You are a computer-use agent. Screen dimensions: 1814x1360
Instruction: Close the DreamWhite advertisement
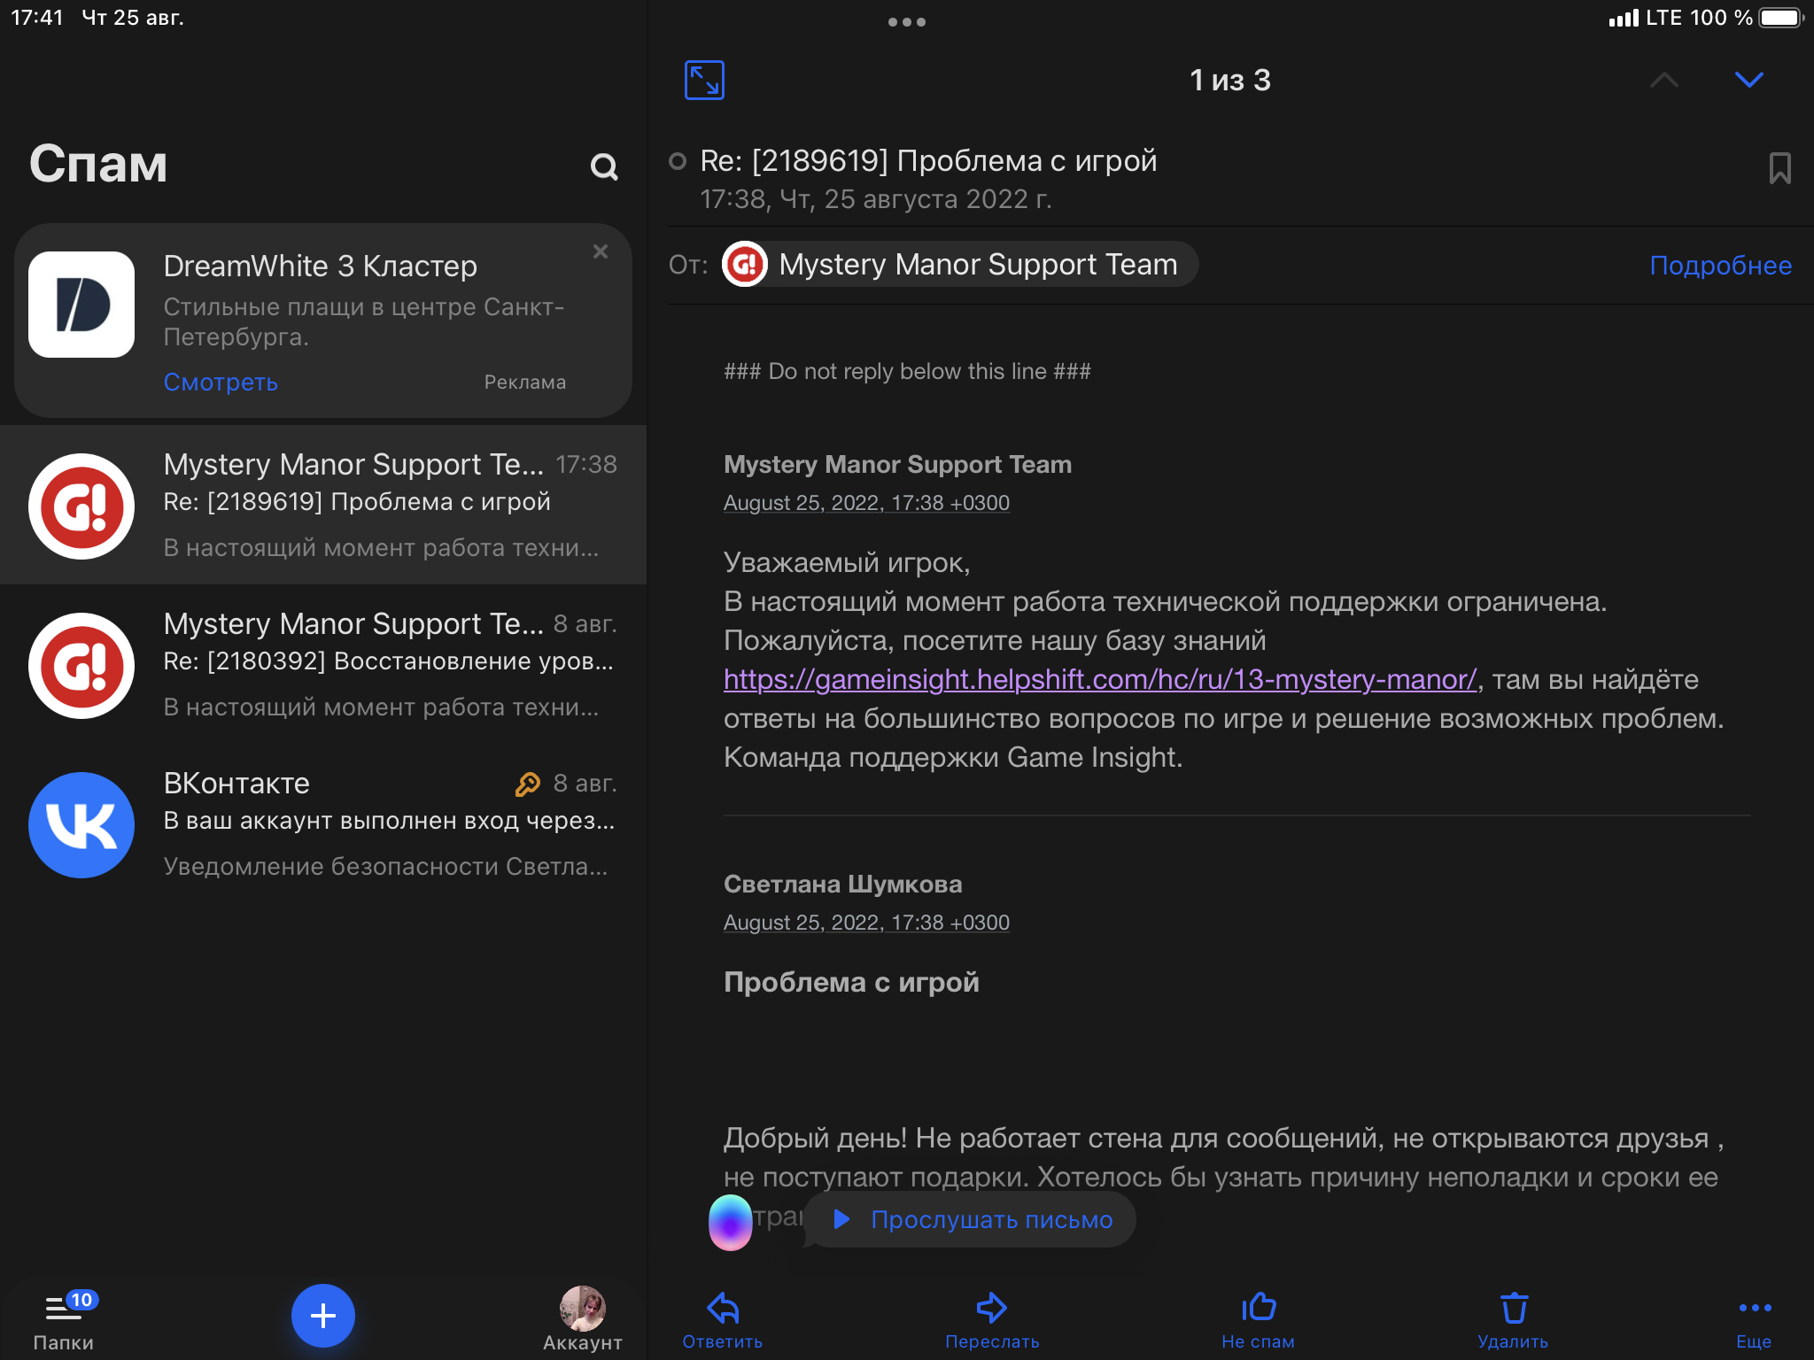point(601,251)
